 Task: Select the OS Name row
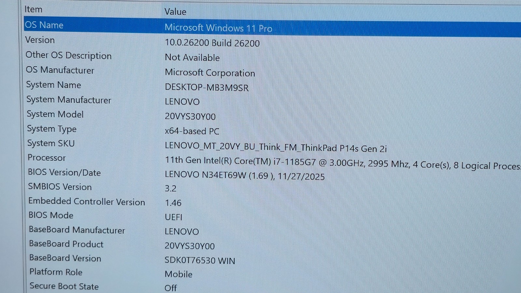pyautogui.click(x=44, y=25)
